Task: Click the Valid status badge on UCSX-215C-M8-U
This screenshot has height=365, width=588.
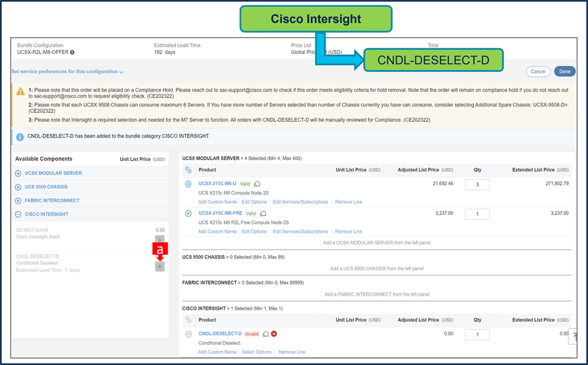Action: (245, 184)
